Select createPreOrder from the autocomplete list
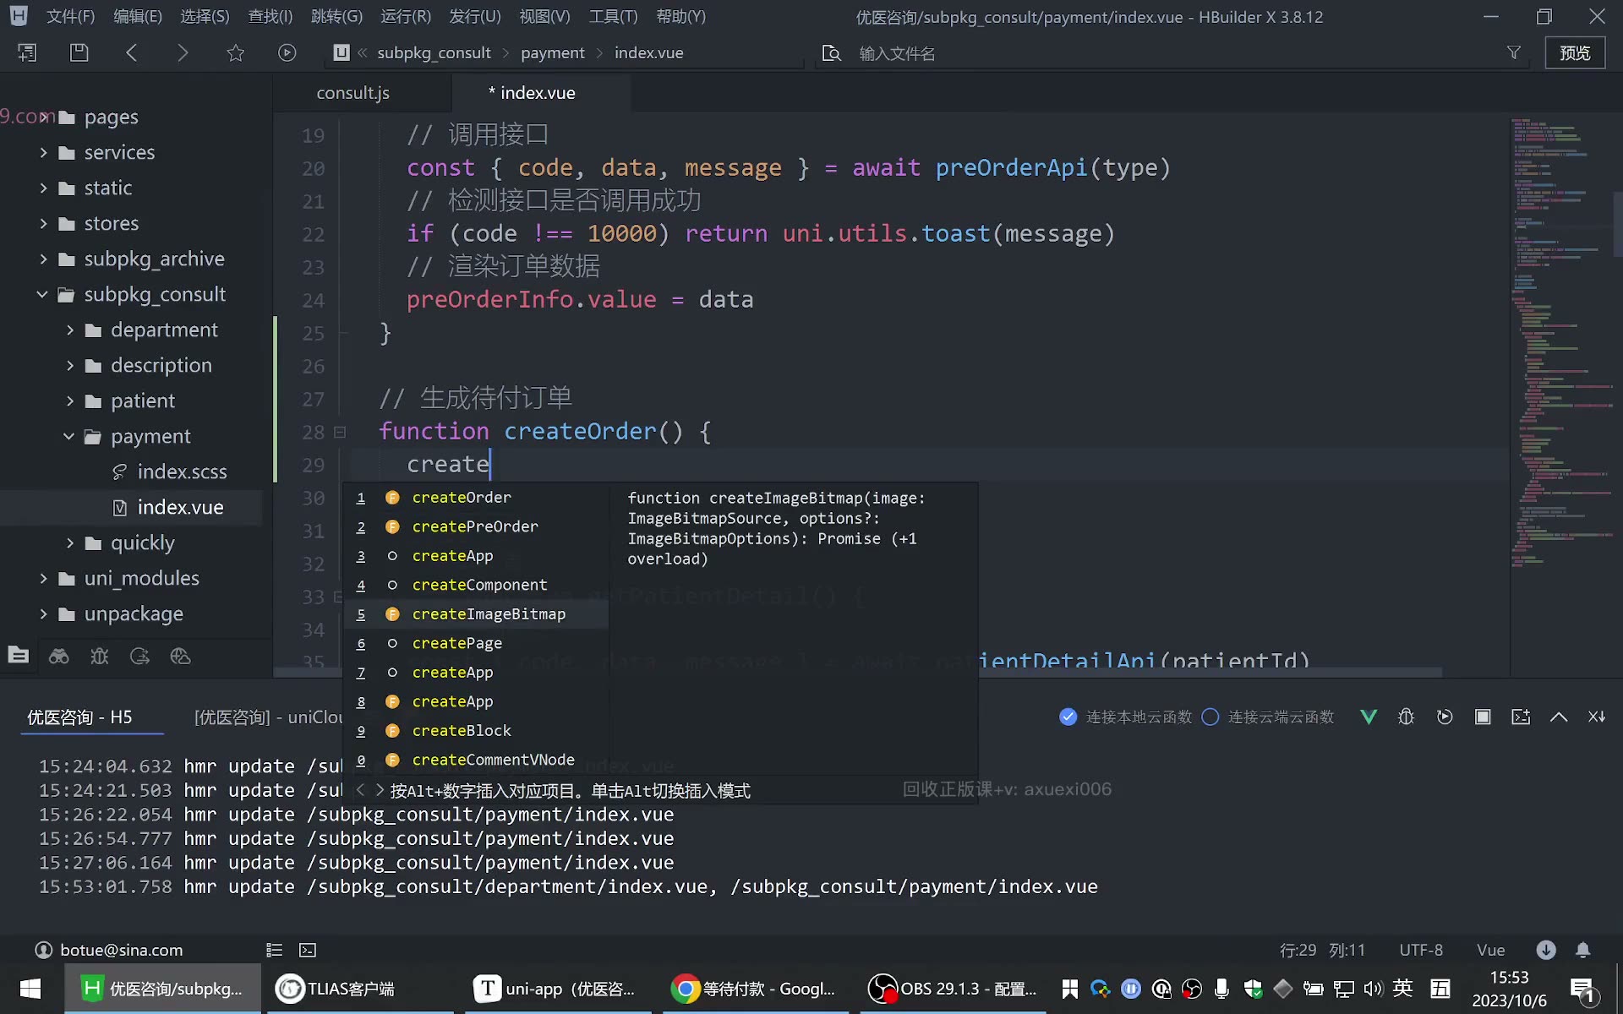1623x1014 pixels. [475, 526]
